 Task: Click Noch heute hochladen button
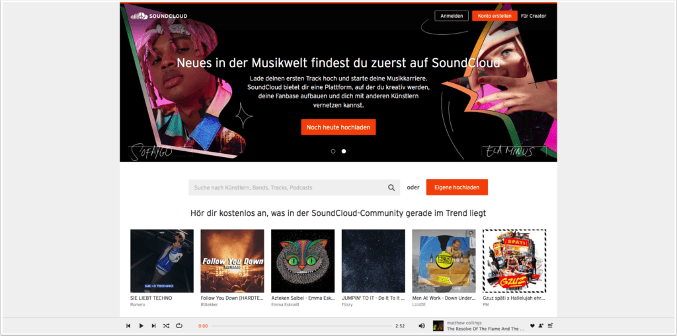point(338,127)
